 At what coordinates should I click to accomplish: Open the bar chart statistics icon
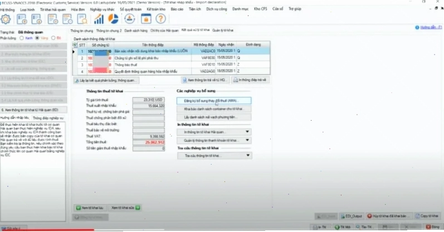pyautogui.click(x=99, y=19)
